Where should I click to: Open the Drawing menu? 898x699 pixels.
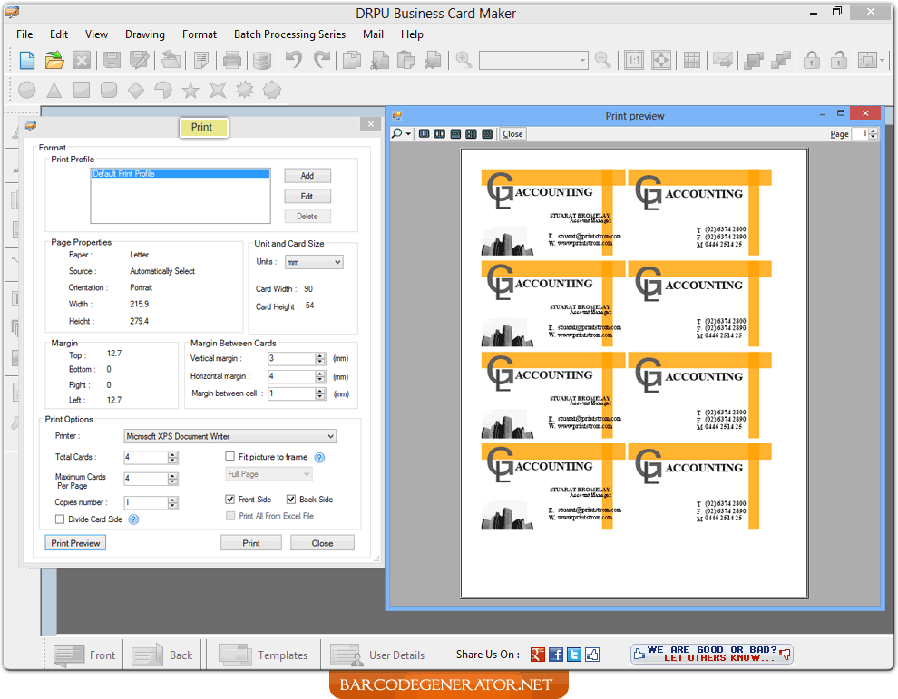[145, 34]
